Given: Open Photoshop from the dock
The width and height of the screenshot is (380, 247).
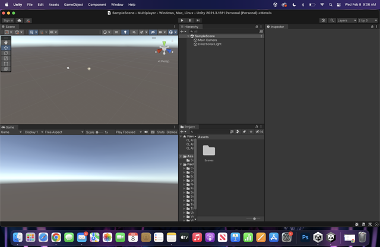Looking at the screenshot, I should tap(305, 237).
